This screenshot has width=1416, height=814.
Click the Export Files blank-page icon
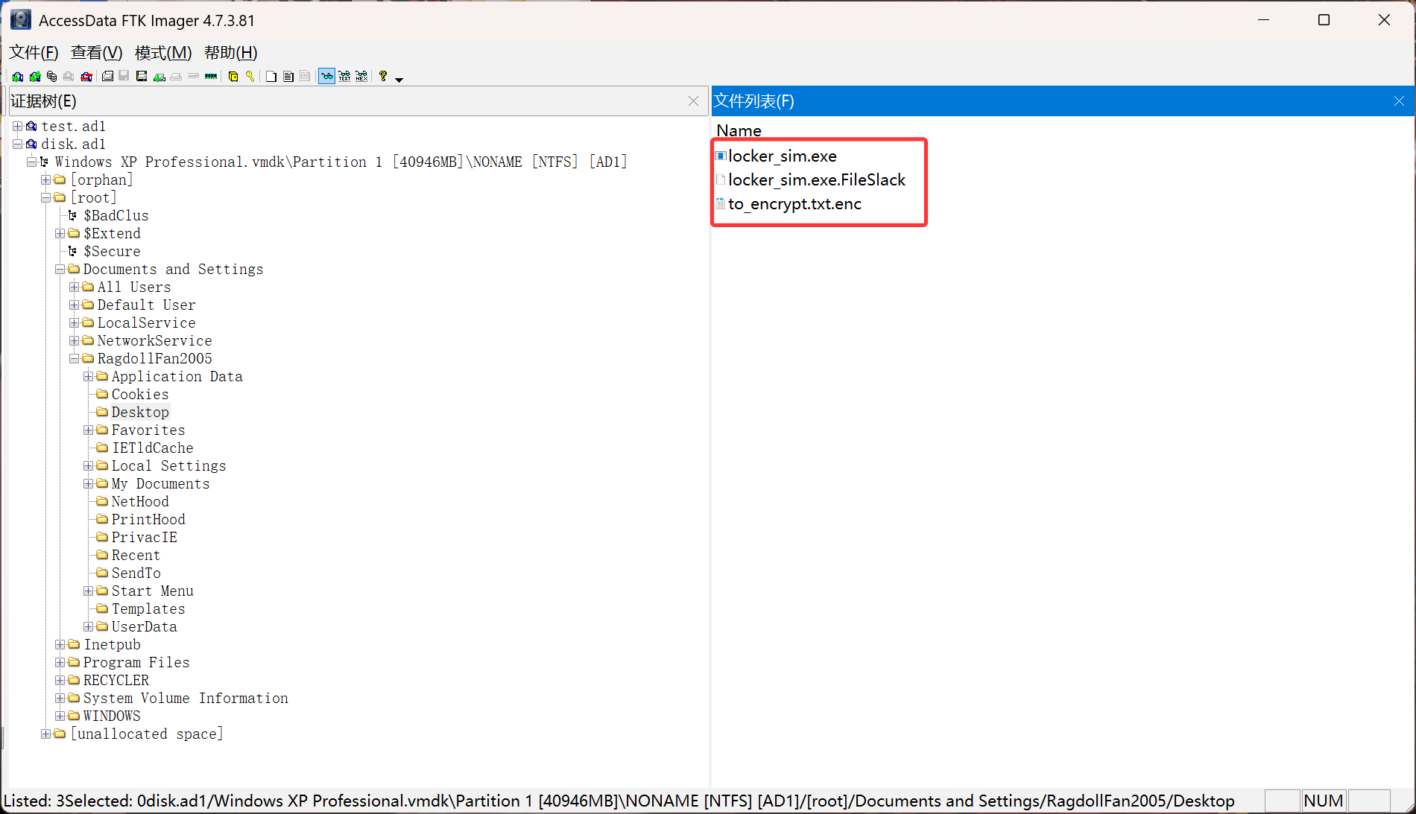[x=271, y=77]
